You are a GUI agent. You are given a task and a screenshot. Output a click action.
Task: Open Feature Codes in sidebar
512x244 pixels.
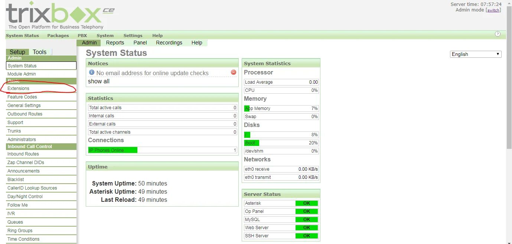click(41, 97)
